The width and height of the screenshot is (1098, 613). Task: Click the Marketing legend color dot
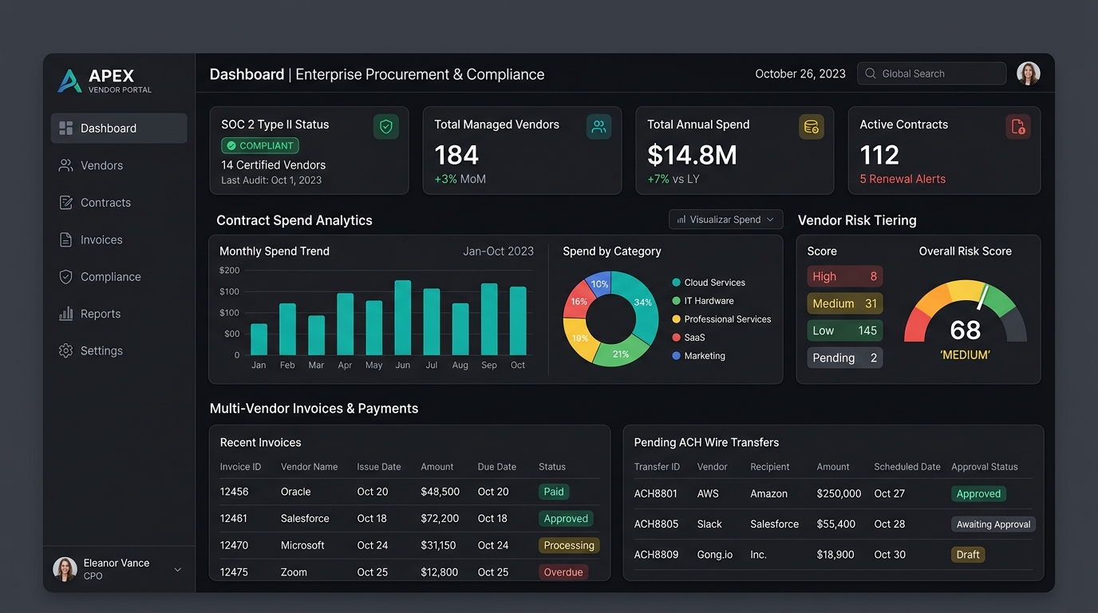point(677,356)
